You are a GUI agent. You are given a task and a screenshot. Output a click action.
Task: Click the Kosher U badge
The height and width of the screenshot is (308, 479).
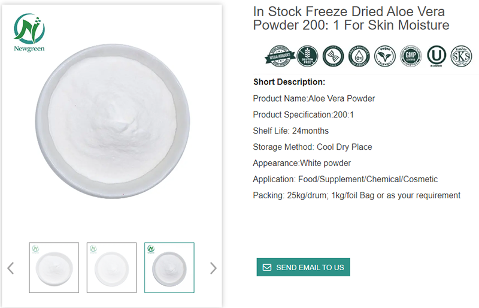click(x=436, y=56)
